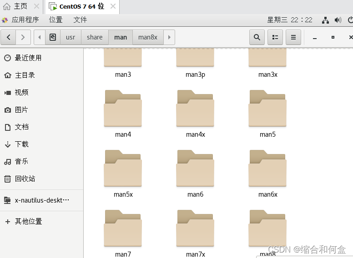Image resolution: width=353 pixels, height=258 pixels.
Task: Open the Applications (应用程序) menu
Action: coord(21,20)
